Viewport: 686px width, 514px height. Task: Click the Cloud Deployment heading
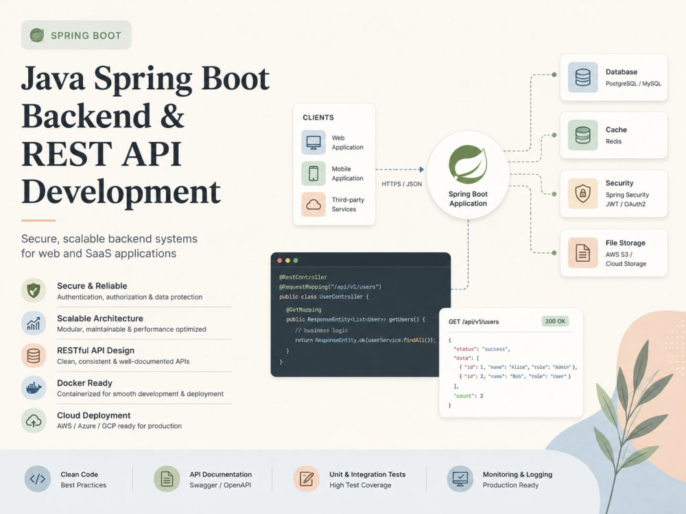(93, 415)
